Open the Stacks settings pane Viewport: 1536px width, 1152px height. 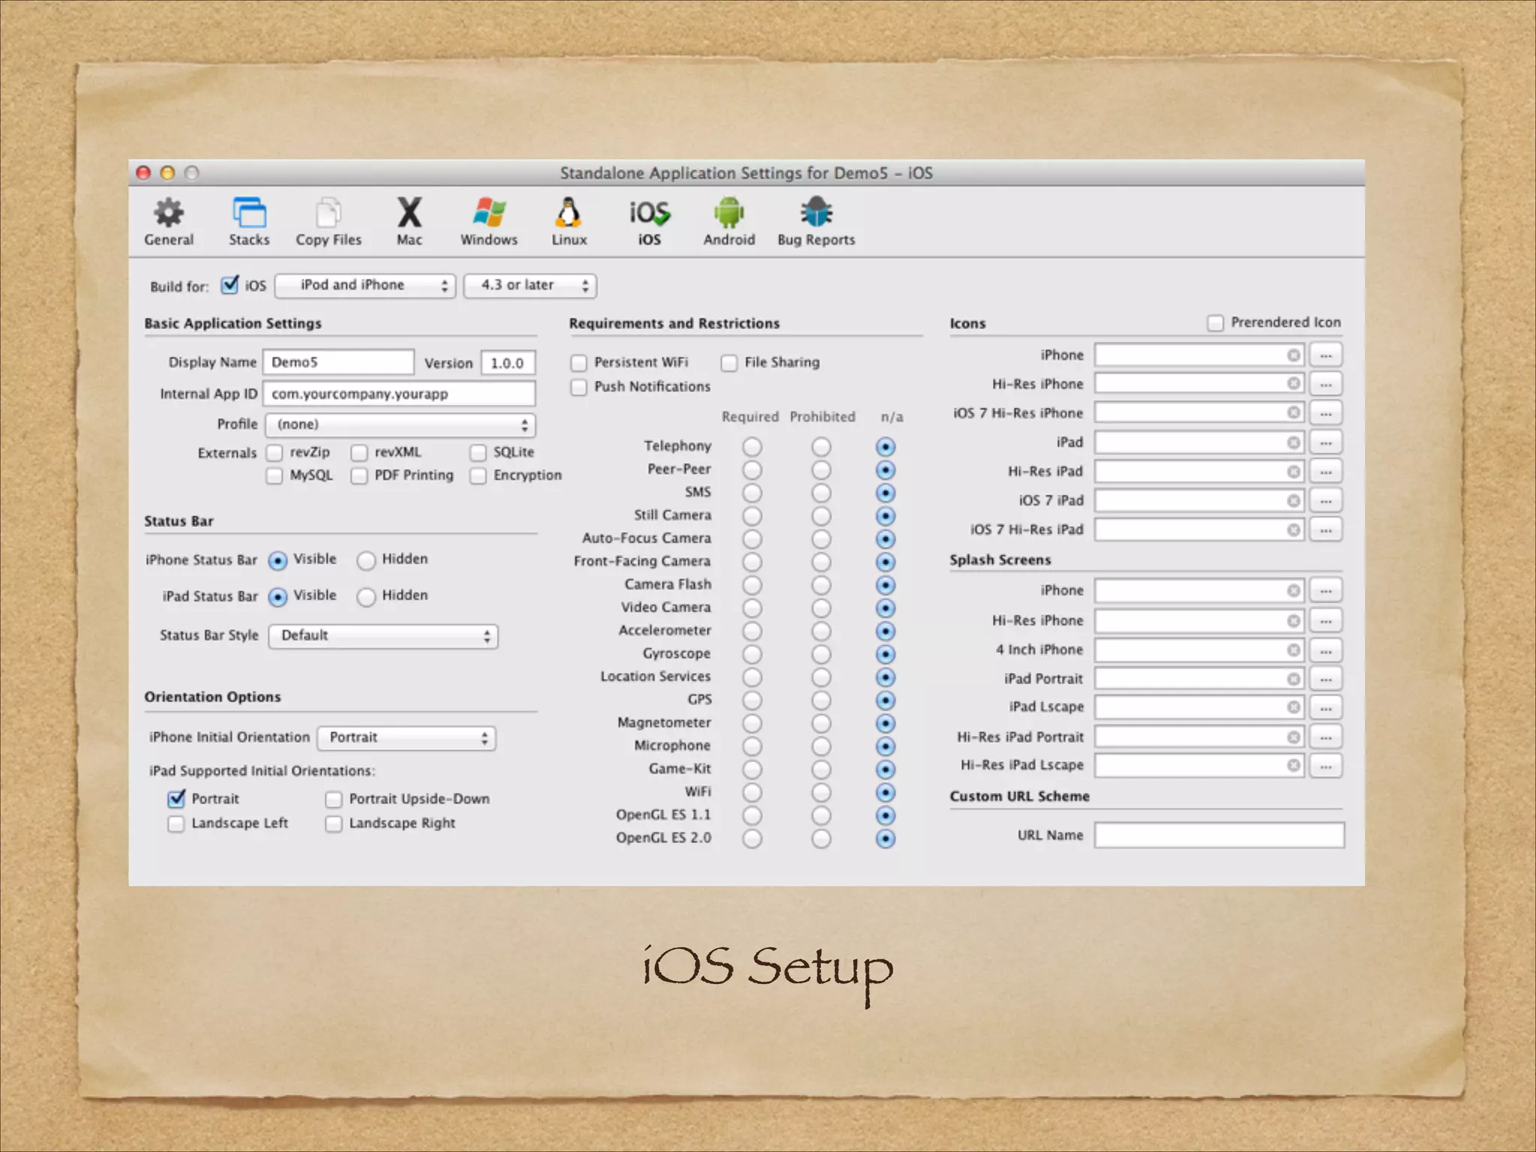tap(248, 221)
